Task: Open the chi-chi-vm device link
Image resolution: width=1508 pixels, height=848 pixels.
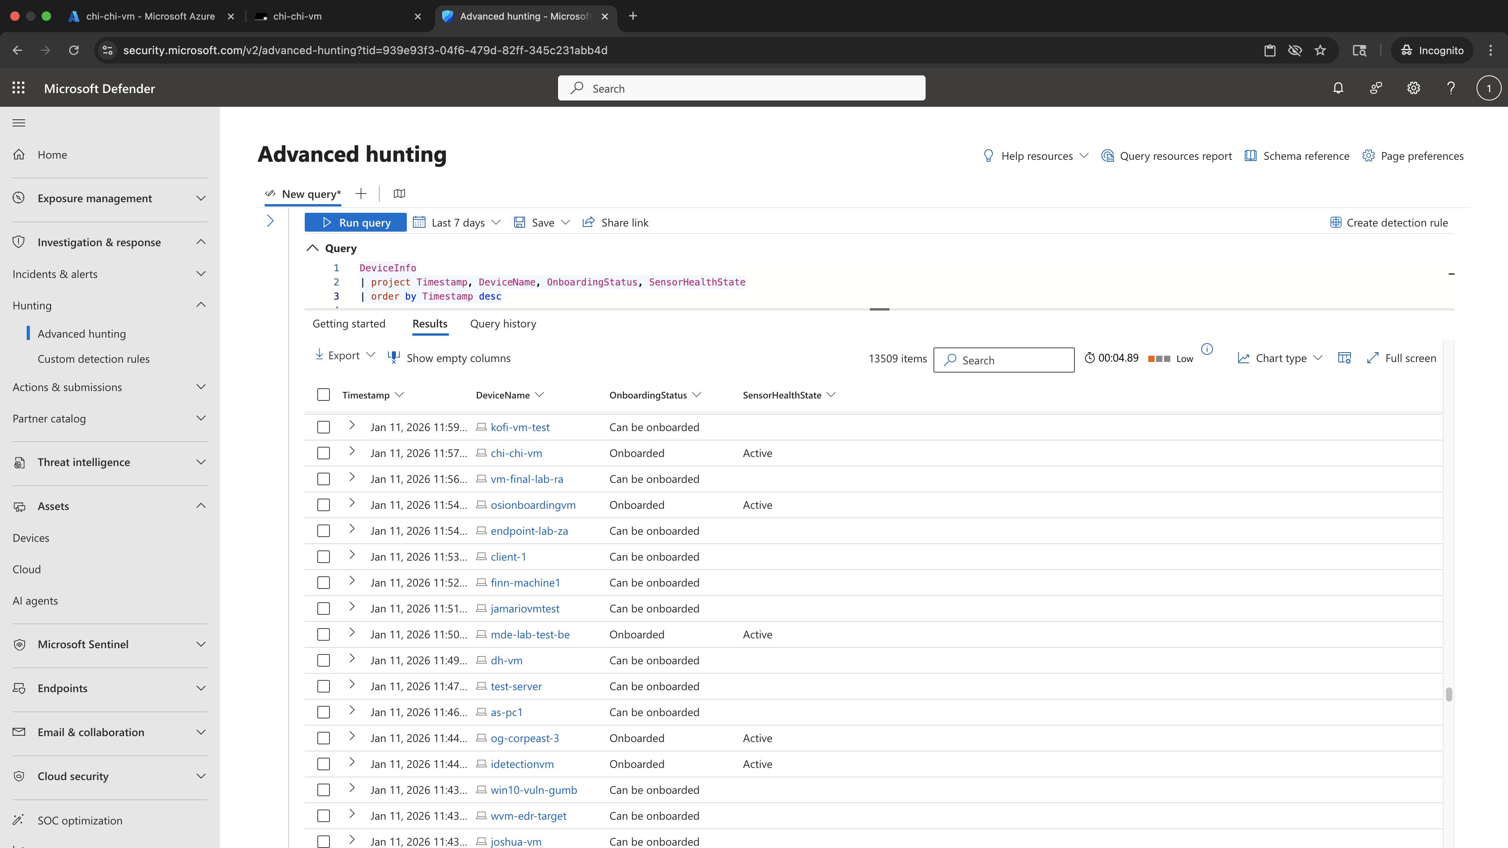Action: tap(516, 453)
